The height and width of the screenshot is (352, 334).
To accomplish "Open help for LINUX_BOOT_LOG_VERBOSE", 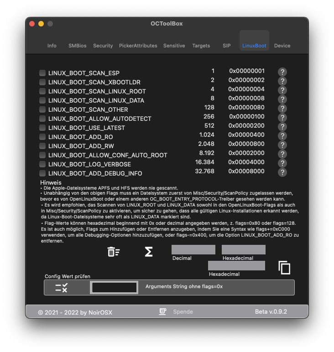I will [x=282, y=163].
